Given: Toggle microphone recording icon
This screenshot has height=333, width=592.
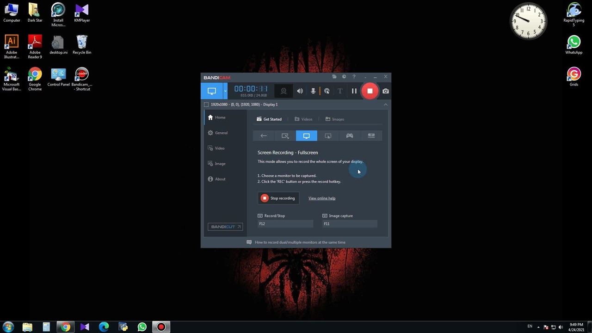Looking at the screenshot, I should 313,91.
